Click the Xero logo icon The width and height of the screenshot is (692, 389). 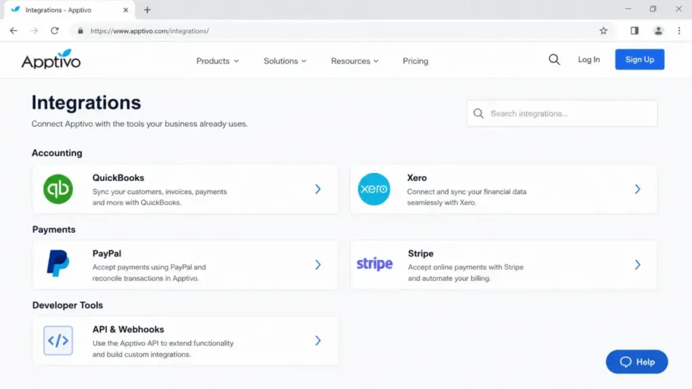tap(374, 189)
